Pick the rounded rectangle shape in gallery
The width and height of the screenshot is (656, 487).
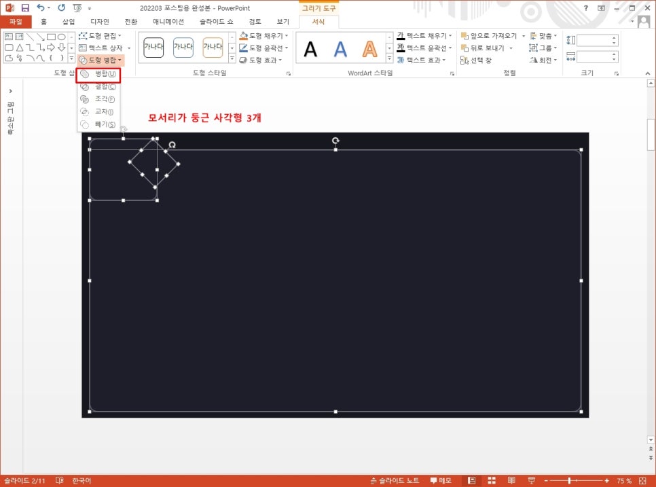pos(9,48)
